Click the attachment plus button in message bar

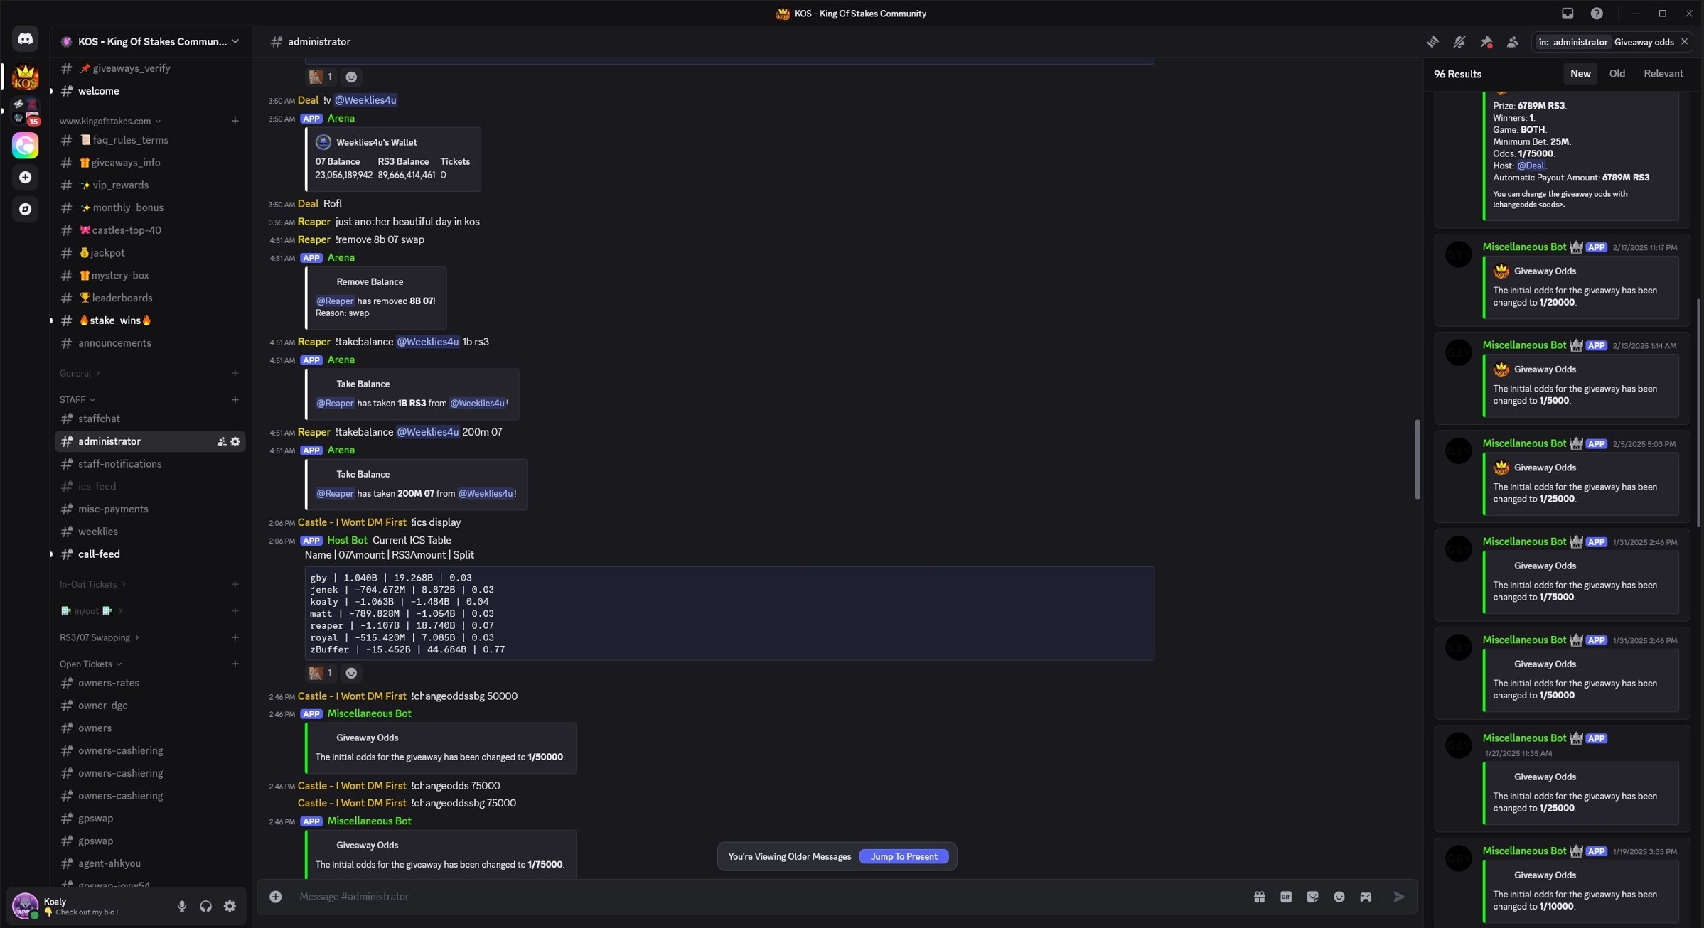point(276,897)
